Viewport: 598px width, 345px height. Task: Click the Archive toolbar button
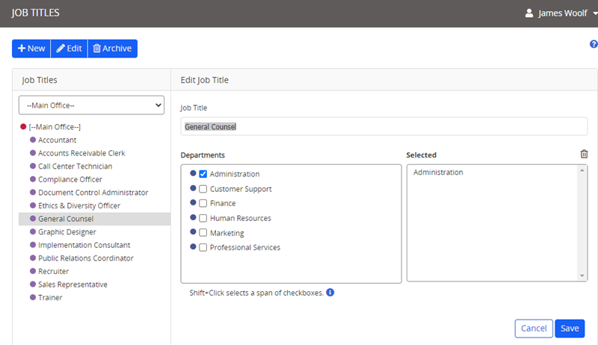pyautogui.click(x=112, y=49)
